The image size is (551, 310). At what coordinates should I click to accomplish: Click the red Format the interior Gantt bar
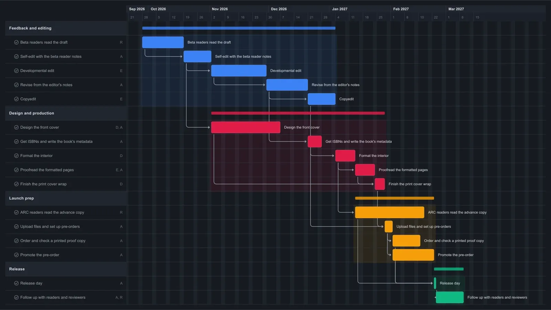point(345,156)
